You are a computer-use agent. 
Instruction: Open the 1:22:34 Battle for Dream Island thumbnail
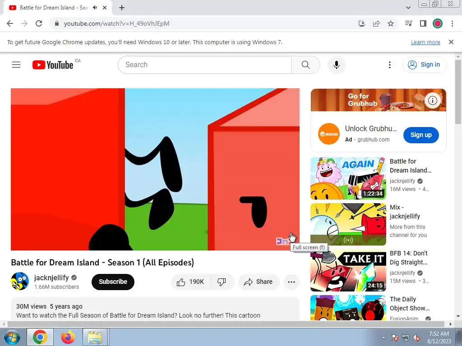point(348,178)
